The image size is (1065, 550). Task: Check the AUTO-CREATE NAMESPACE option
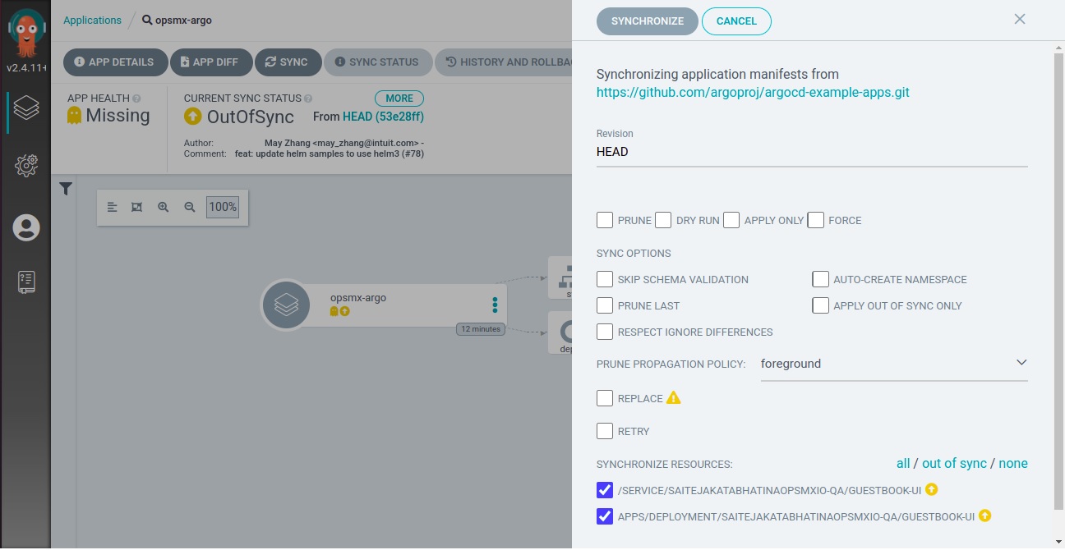click(x=820, y=279)
